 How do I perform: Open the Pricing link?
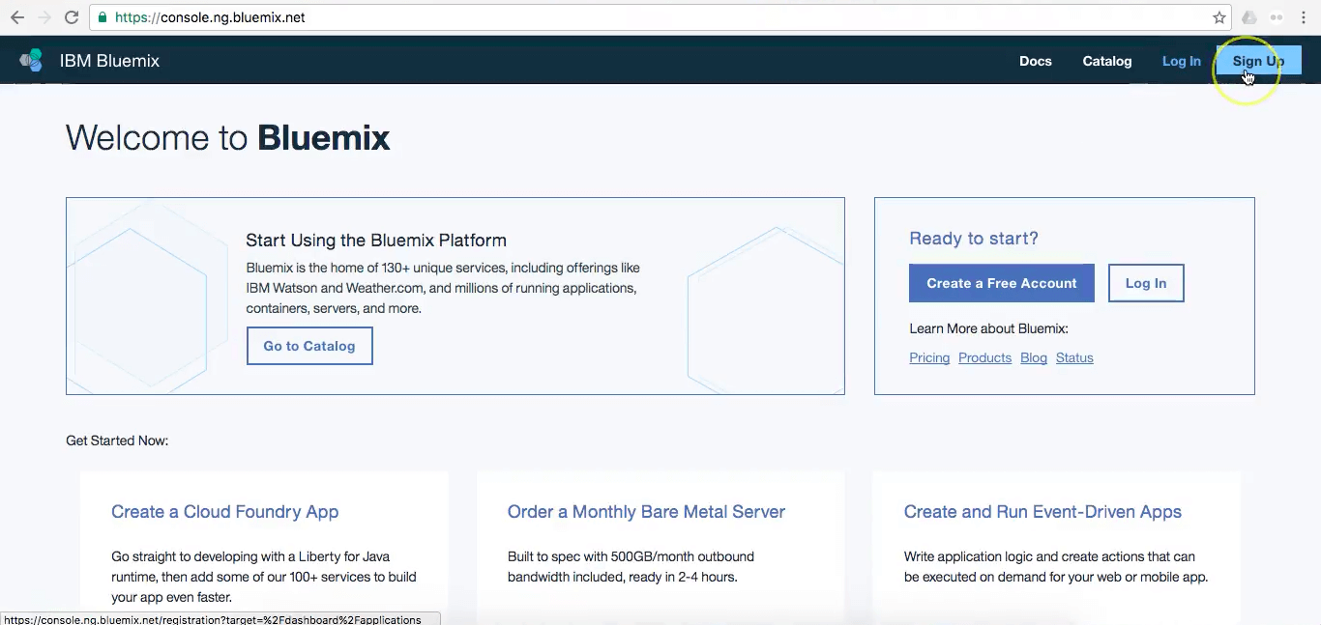[928, 357]
